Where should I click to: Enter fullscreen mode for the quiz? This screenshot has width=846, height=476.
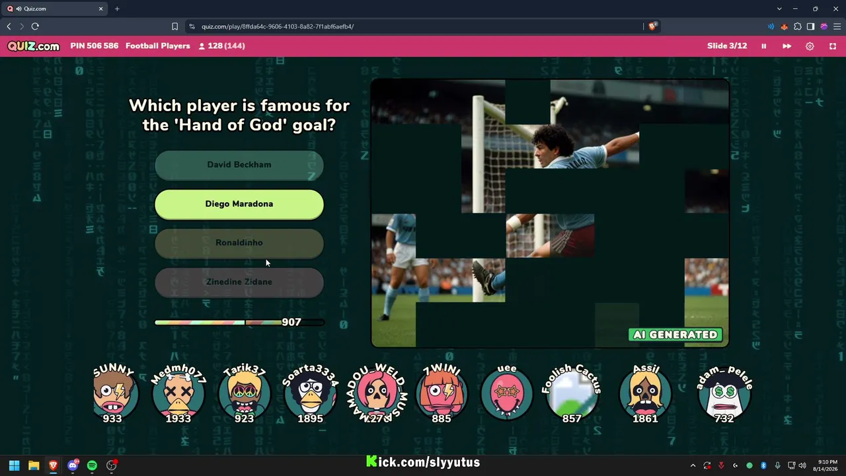[x=833, y=46]
